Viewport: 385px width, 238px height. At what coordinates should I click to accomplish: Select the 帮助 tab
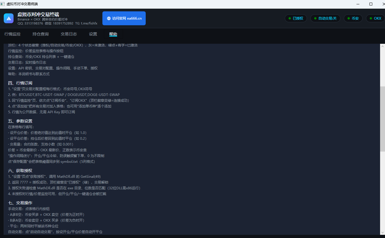click(113, 34)
